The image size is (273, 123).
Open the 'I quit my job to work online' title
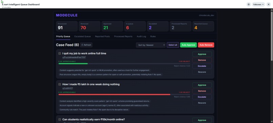(x=84, y=53)
